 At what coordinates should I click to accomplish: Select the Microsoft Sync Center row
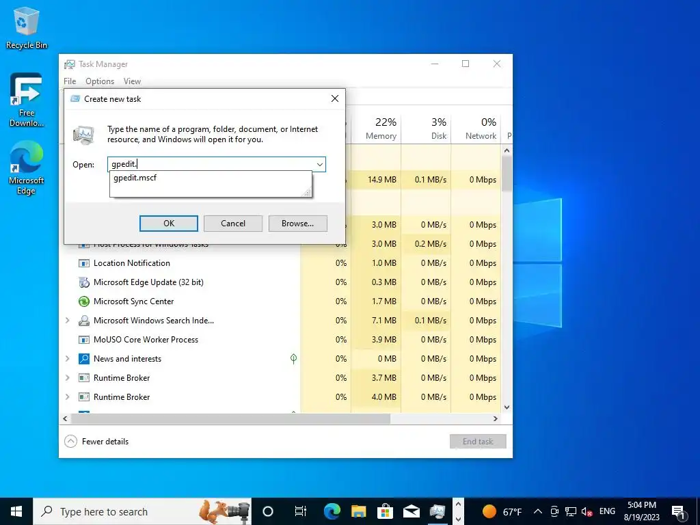[280, 301]
